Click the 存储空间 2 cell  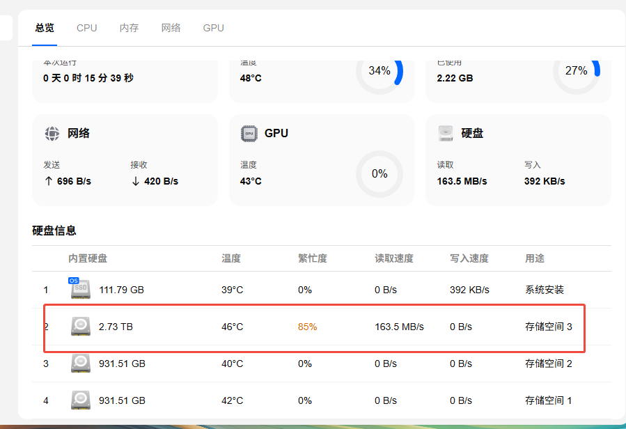pyautogui.click(x=549, y=364)
